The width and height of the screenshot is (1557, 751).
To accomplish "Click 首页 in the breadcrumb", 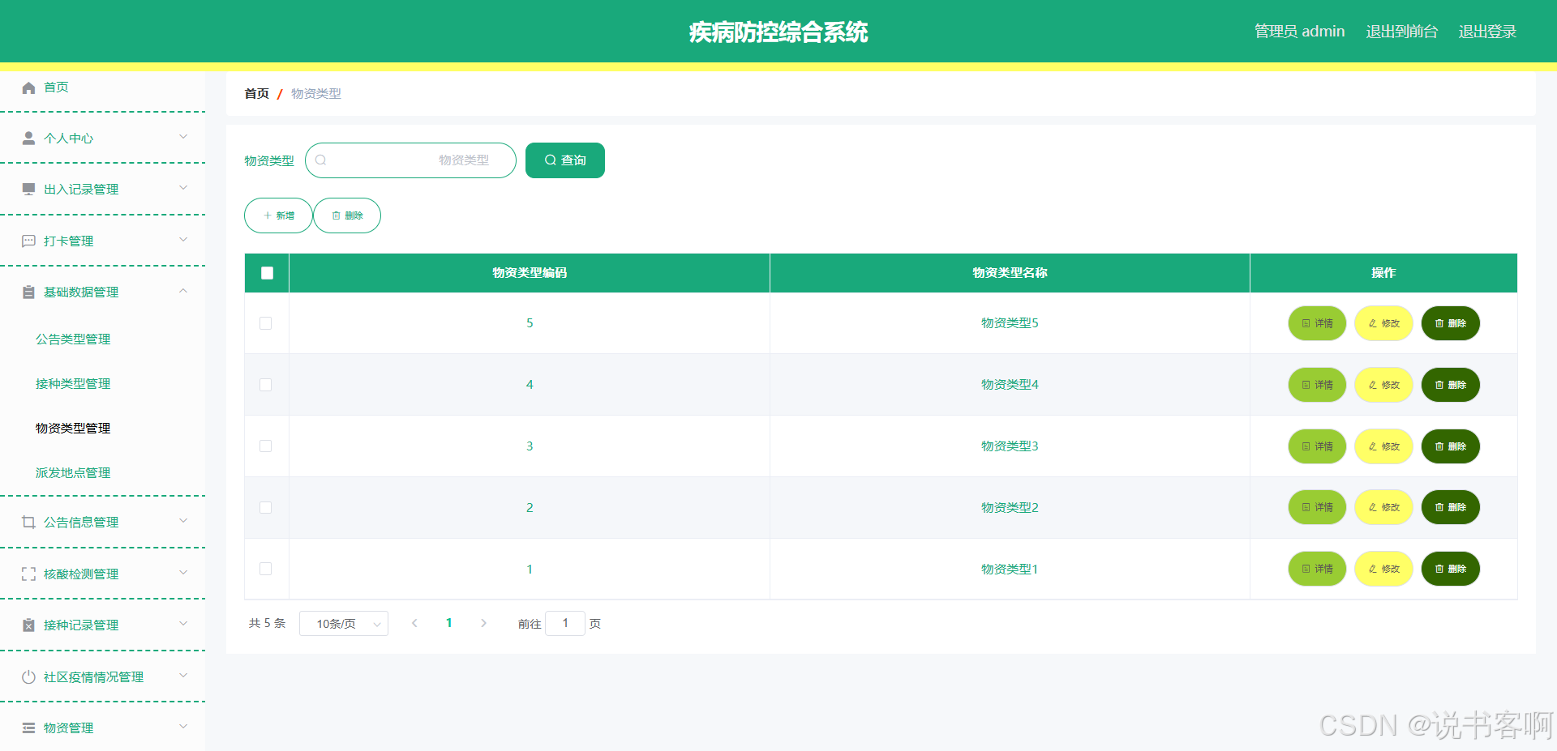I will [x=257, y=94].
